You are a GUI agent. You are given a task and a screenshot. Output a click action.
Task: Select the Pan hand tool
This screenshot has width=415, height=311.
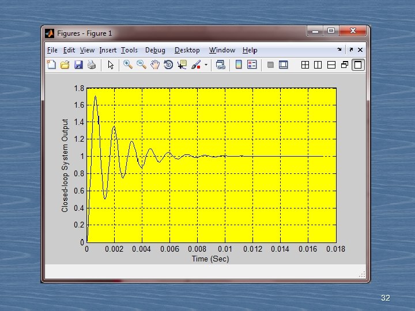[x=155, y=65]
